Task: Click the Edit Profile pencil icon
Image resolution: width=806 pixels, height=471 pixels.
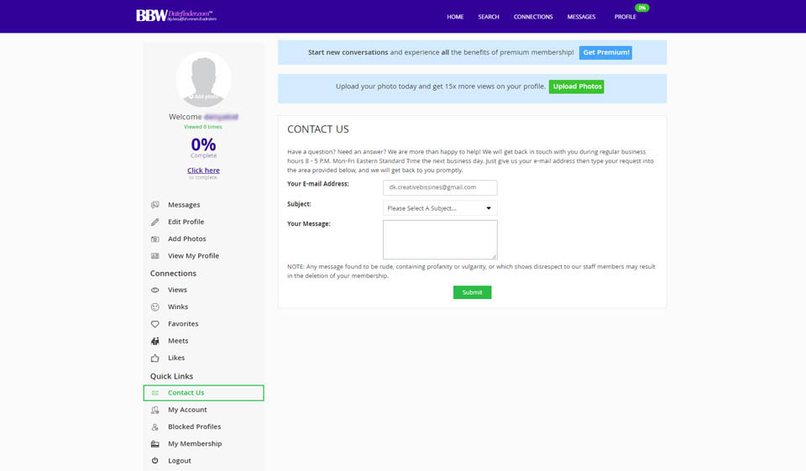Action: [154, 222]
